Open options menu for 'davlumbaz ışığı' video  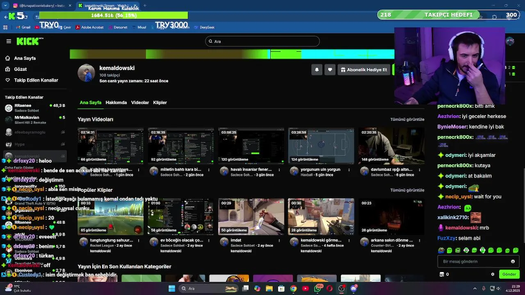(419, 170)
